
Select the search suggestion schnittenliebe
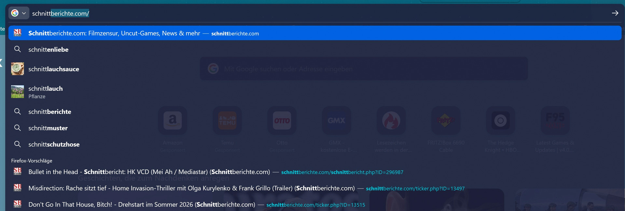tap(315, 49)
